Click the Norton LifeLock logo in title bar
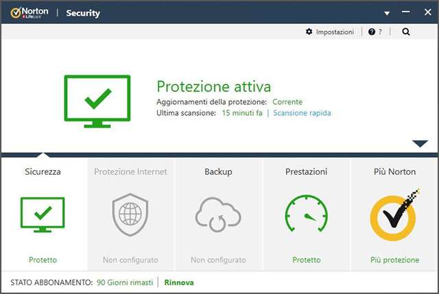Screen dimensions: 439x294 coord(25,12)
